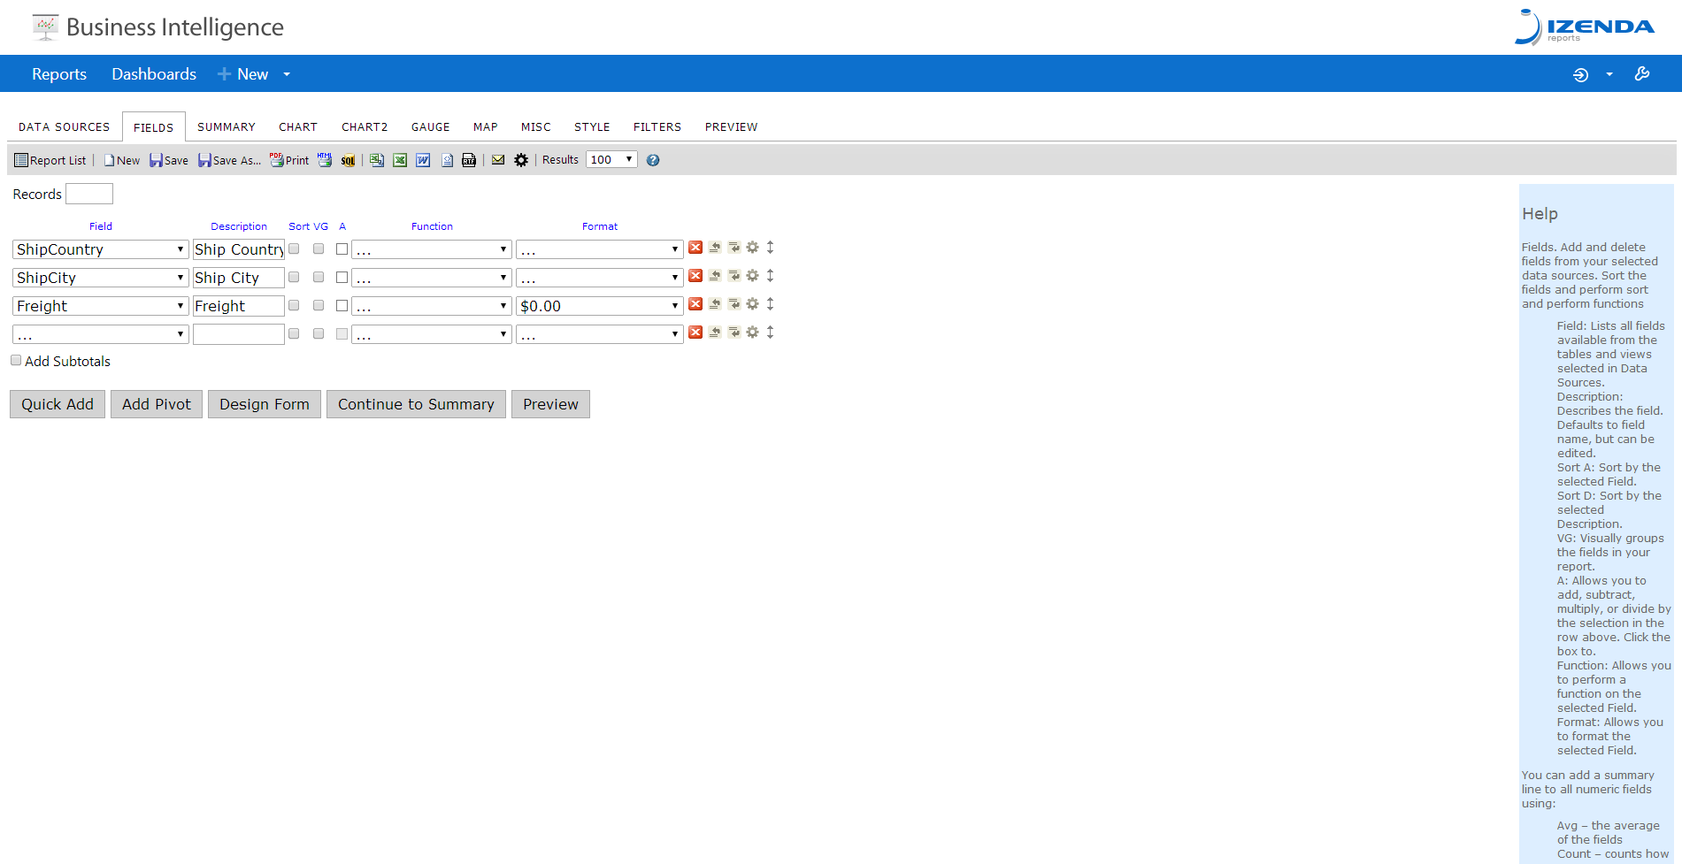The height and width of the screenshot is (864, 1682).
Task: Click the Records input field
Action: 89,194
